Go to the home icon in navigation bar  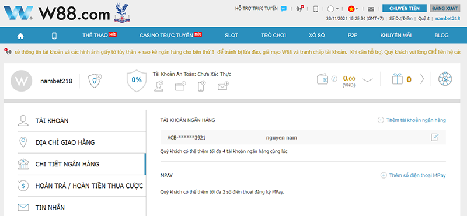tap(20, 36)
